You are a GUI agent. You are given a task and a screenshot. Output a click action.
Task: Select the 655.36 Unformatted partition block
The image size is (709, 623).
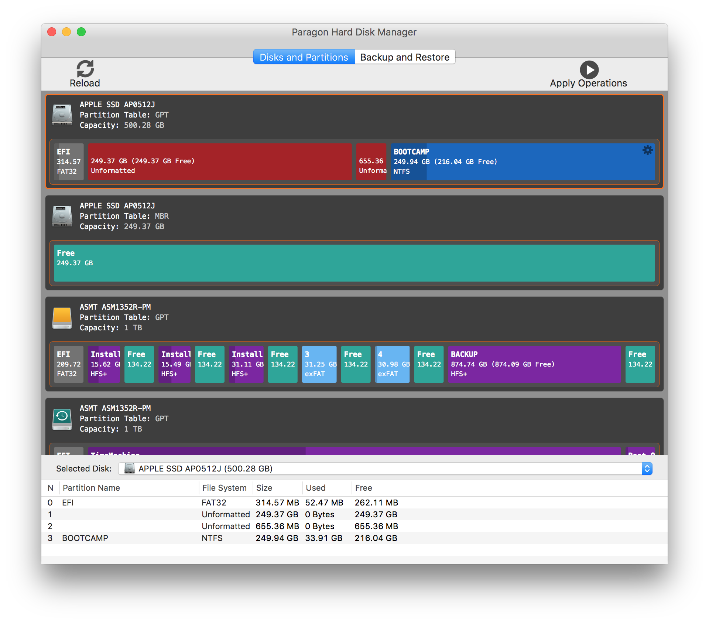point(371,161)
